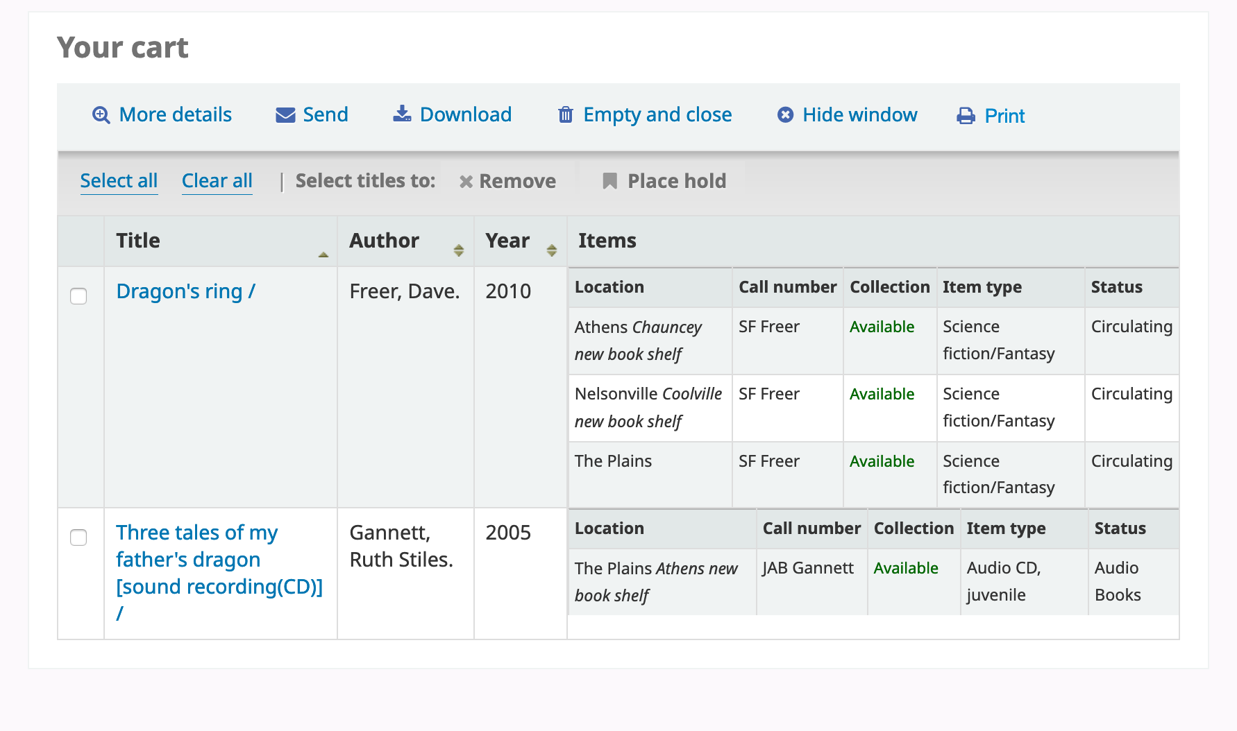The image size is (1237, 731).
Task: Check the box for Dragon's ring
Action: coord(79,296)
